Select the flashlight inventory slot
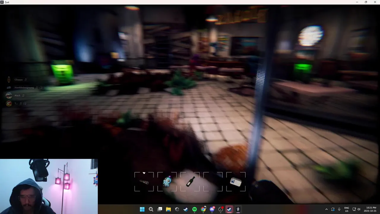Viewport: 380px width, 214px height. [x=144, y=182]
